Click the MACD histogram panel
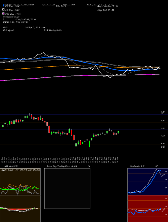This screenshot has height=222, width=168. (x=20, y=209)
